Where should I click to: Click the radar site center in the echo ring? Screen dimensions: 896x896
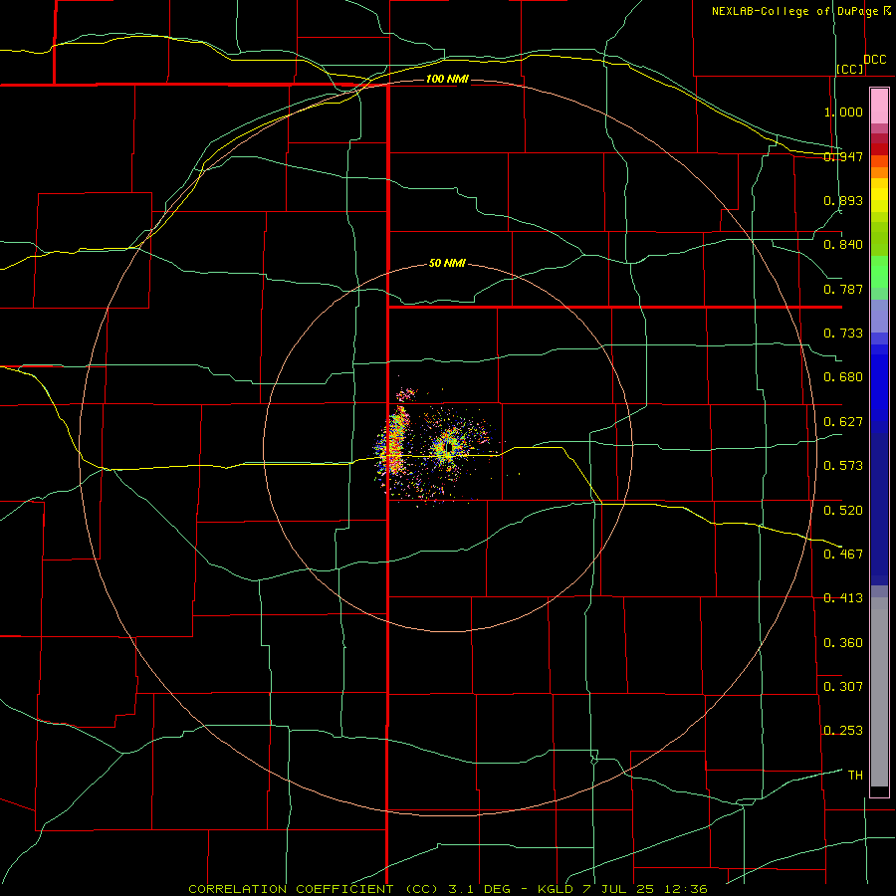[x=449, y=448]
